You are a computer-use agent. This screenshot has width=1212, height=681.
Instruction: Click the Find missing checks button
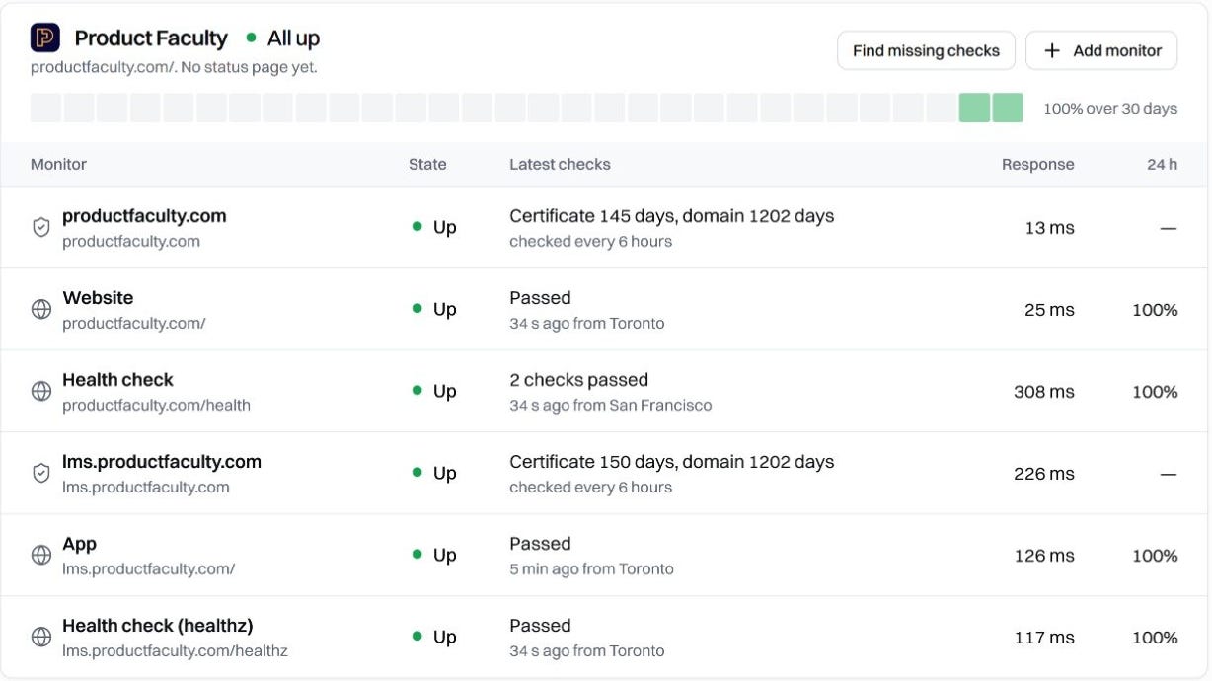click(x=926, y=51)
